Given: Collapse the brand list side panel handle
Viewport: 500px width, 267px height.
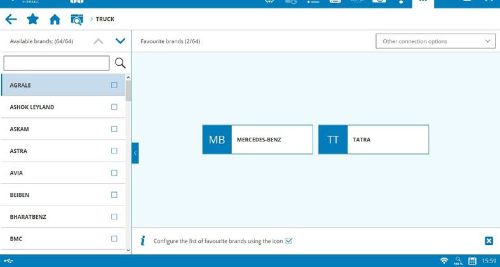Looking at the screenshot, I should coord(135,153).
